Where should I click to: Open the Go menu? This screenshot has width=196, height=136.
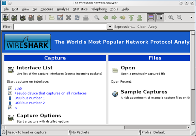(35, 9)
